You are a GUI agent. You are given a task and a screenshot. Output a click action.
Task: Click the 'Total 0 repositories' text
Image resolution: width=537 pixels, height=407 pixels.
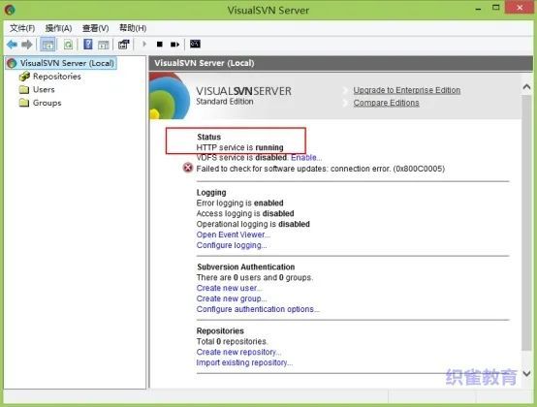pyautogui.click(x=232, y=342)
